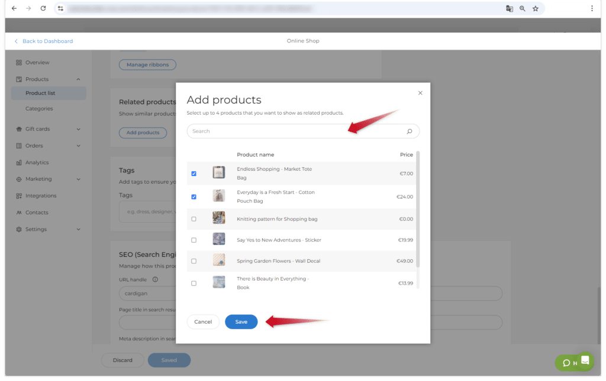Close the Add products dialog
The image size is (606, 381).
420,93
